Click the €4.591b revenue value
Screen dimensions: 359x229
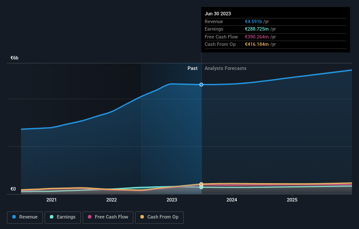254,21
